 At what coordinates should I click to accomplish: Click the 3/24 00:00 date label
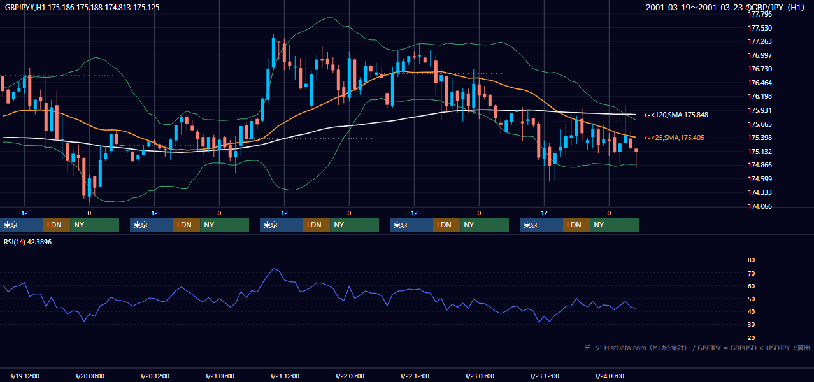pyautogui.click(x=609, y=376)
